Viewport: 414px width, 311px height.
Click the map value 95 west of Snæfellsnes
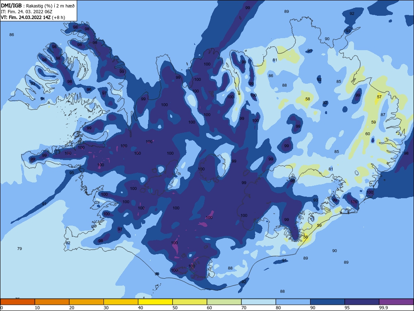click(72, 173)
